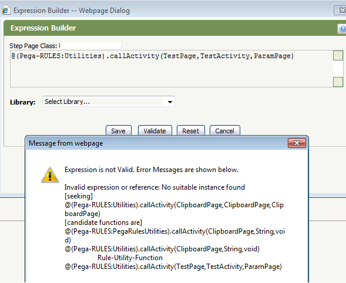Close the Message from webpage alert

point(297,143)
